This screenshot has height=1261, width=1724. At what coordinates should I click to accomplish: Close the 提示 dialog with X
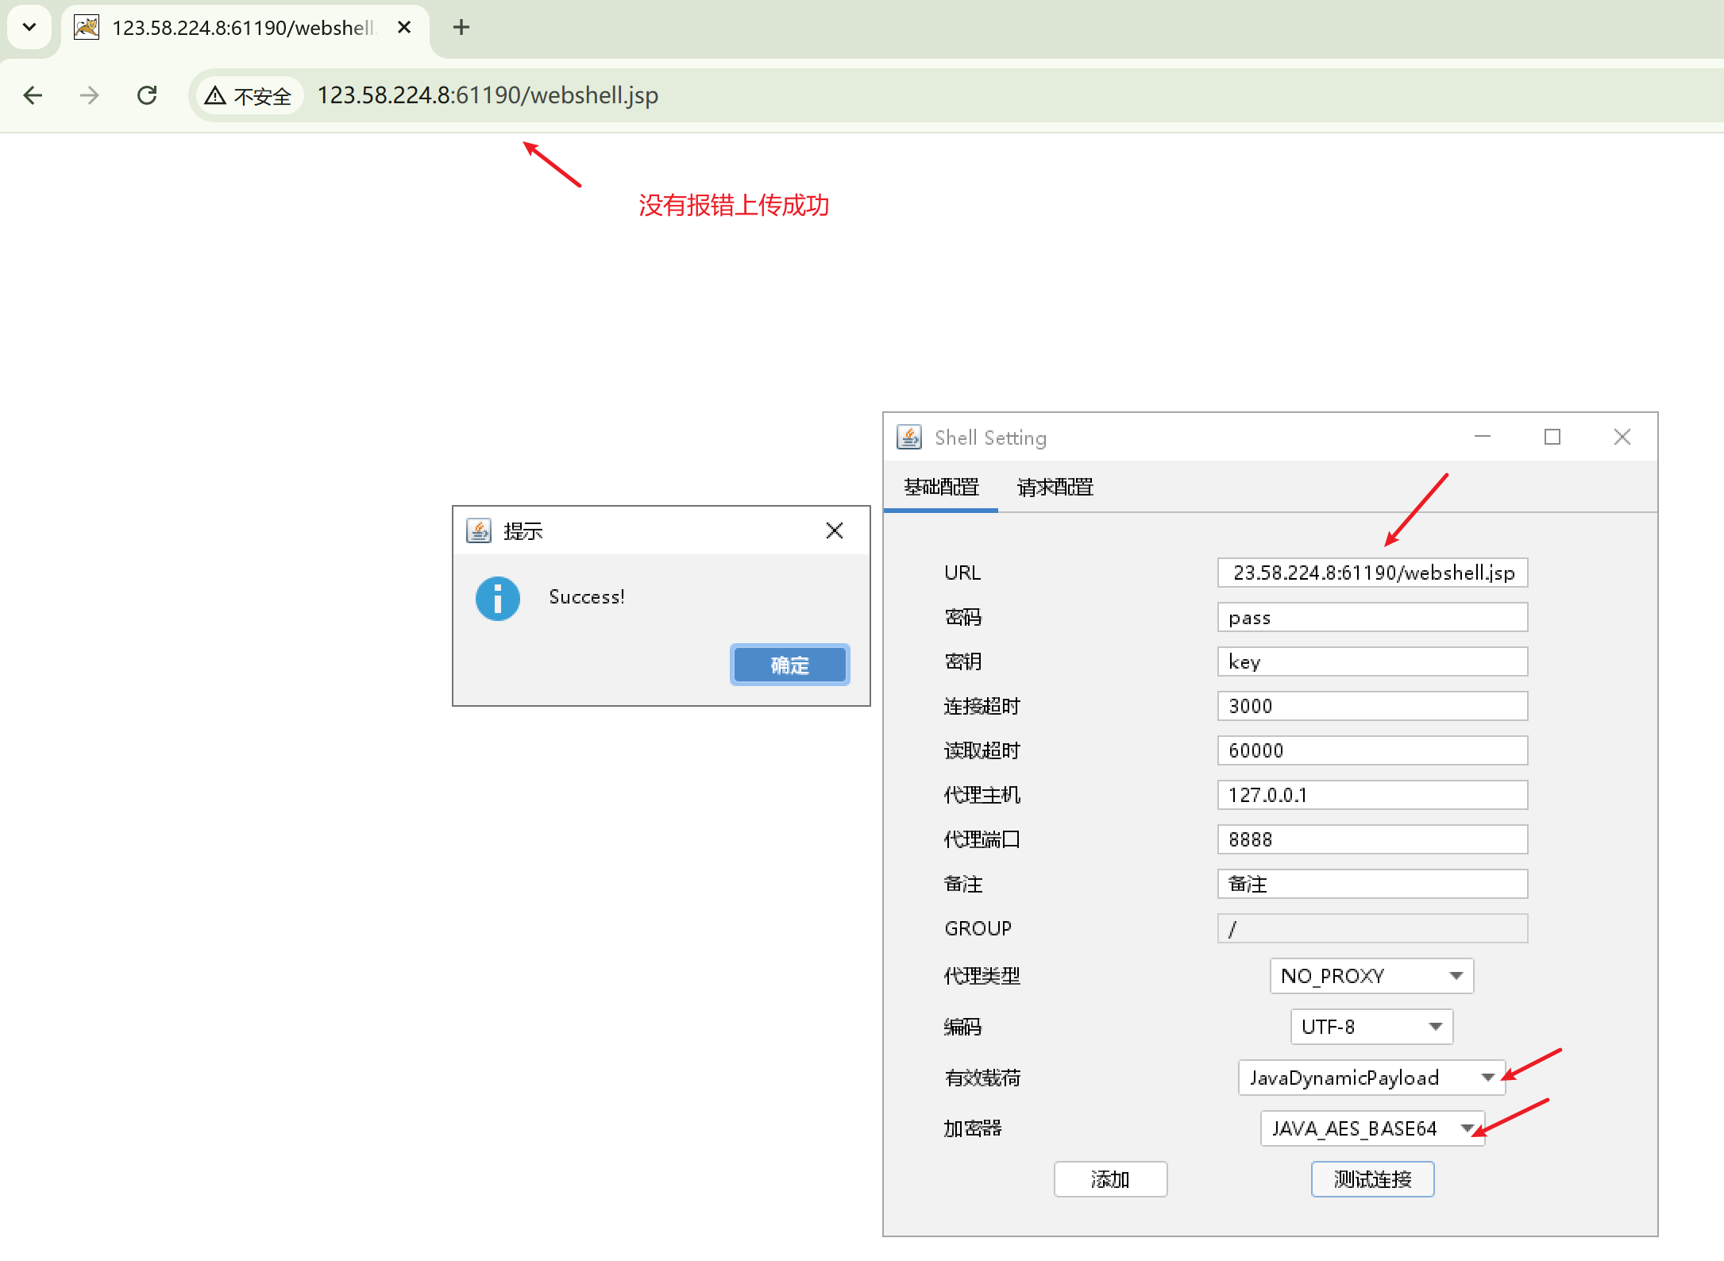pos(834,530)
